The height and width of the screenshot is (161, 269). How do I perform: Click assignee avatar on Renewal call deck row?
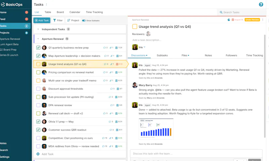[x=44, y=113]
